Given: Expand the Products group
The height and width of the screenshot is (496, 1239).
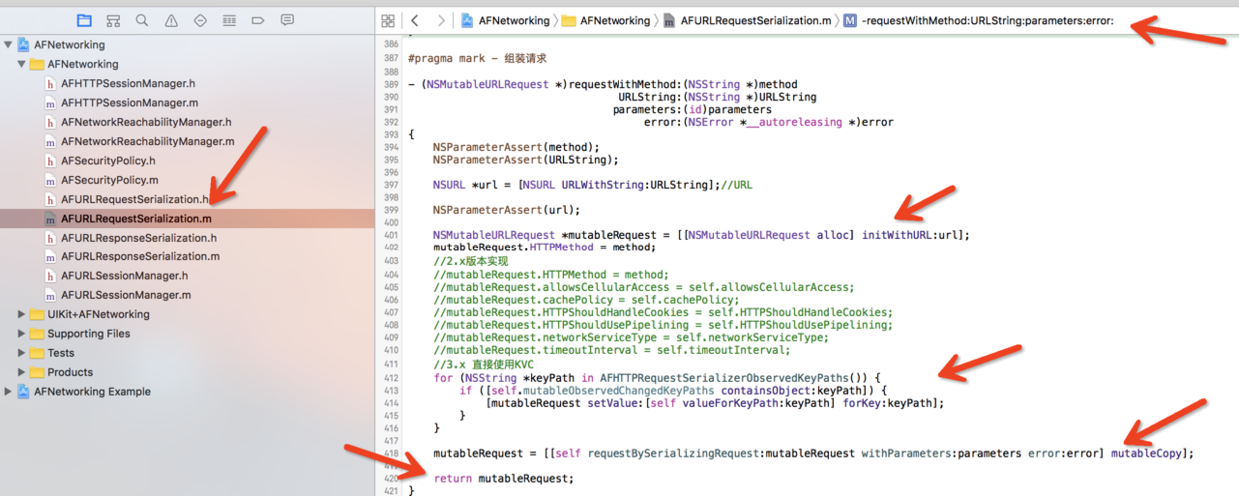Looking at the screenshot, I should click(x=22, y=372).
